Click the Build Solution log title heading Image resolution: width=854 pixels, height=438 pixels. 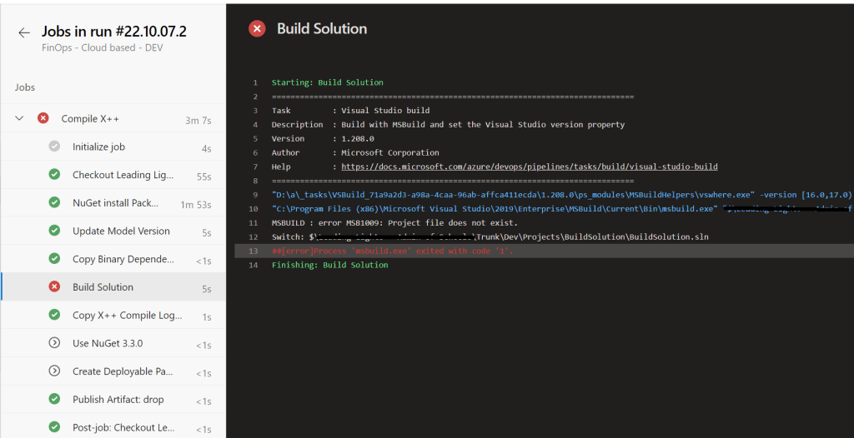322,28
